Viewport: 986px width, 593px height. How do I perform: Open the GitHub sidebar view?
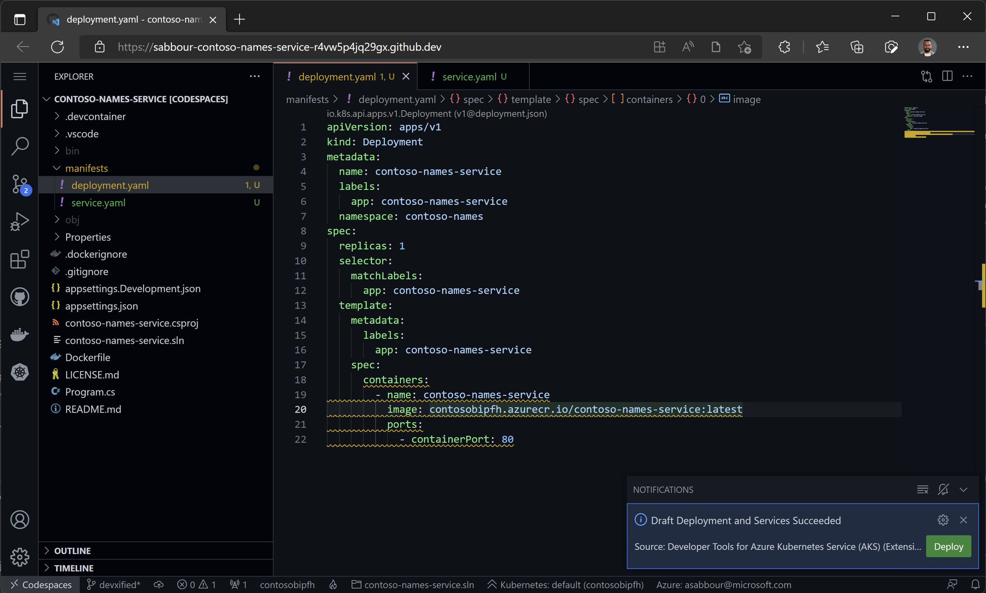click(20, 297)
